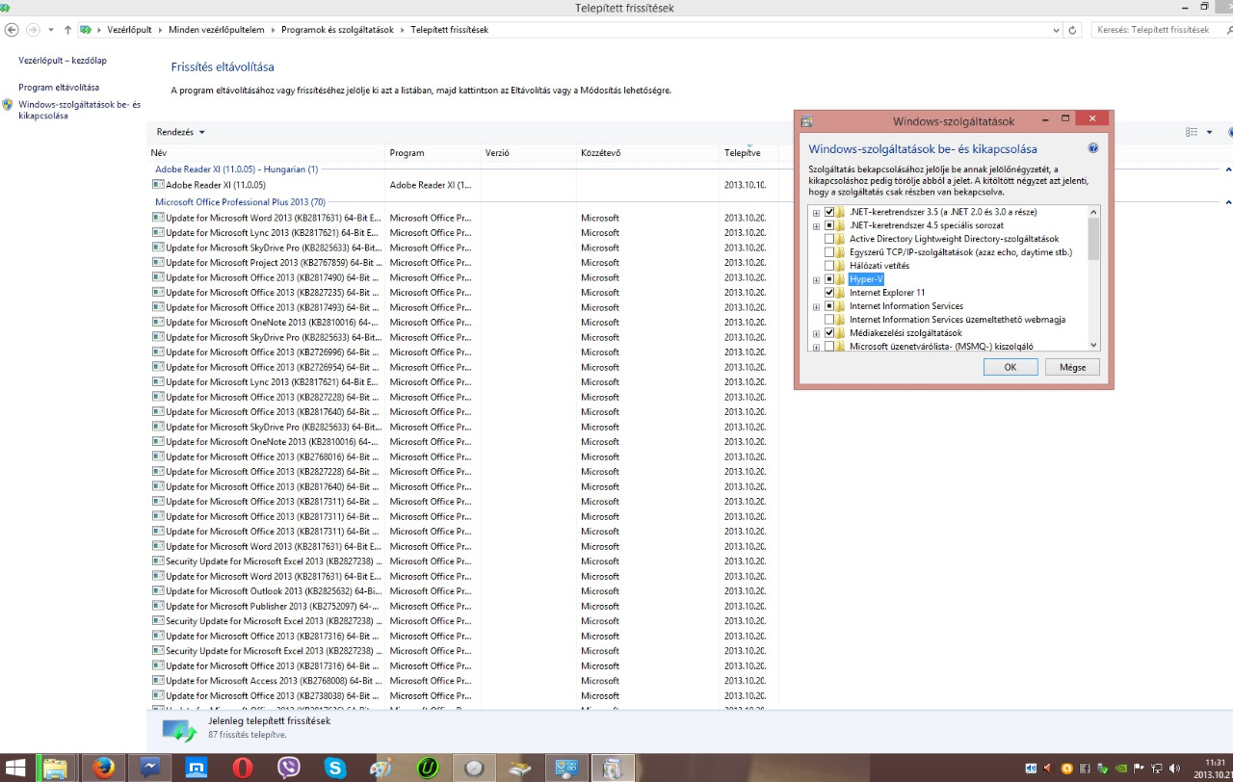Viewport: 1233px width, 782px height.
Task: Expand .NET-keretrendszer 3.5 tree node
Action: (x=816, y=212)
